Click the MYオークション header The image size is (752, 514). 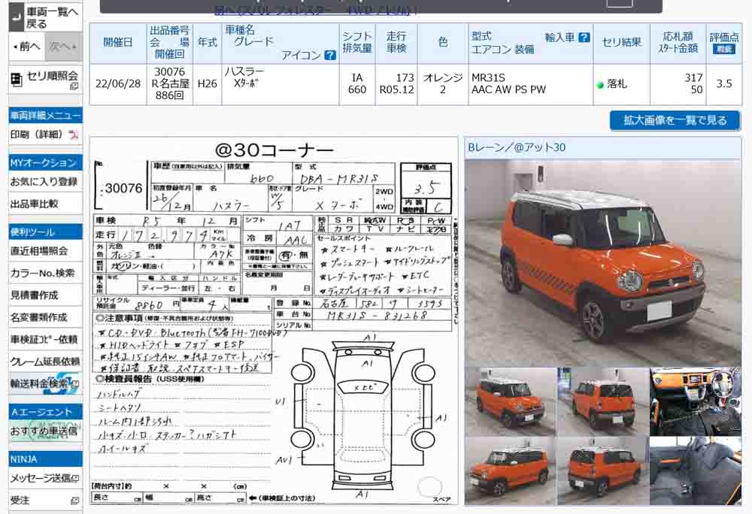[46, 162]
